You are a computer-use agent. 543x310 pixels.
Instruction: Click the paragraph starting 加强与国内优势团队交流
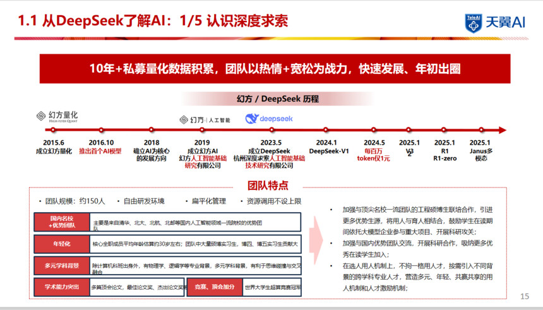click(417, 249)
